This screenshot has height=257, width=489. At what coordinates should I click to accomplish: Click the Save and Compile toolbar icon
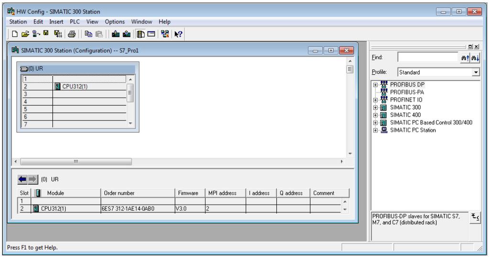(x=58, y=34)
